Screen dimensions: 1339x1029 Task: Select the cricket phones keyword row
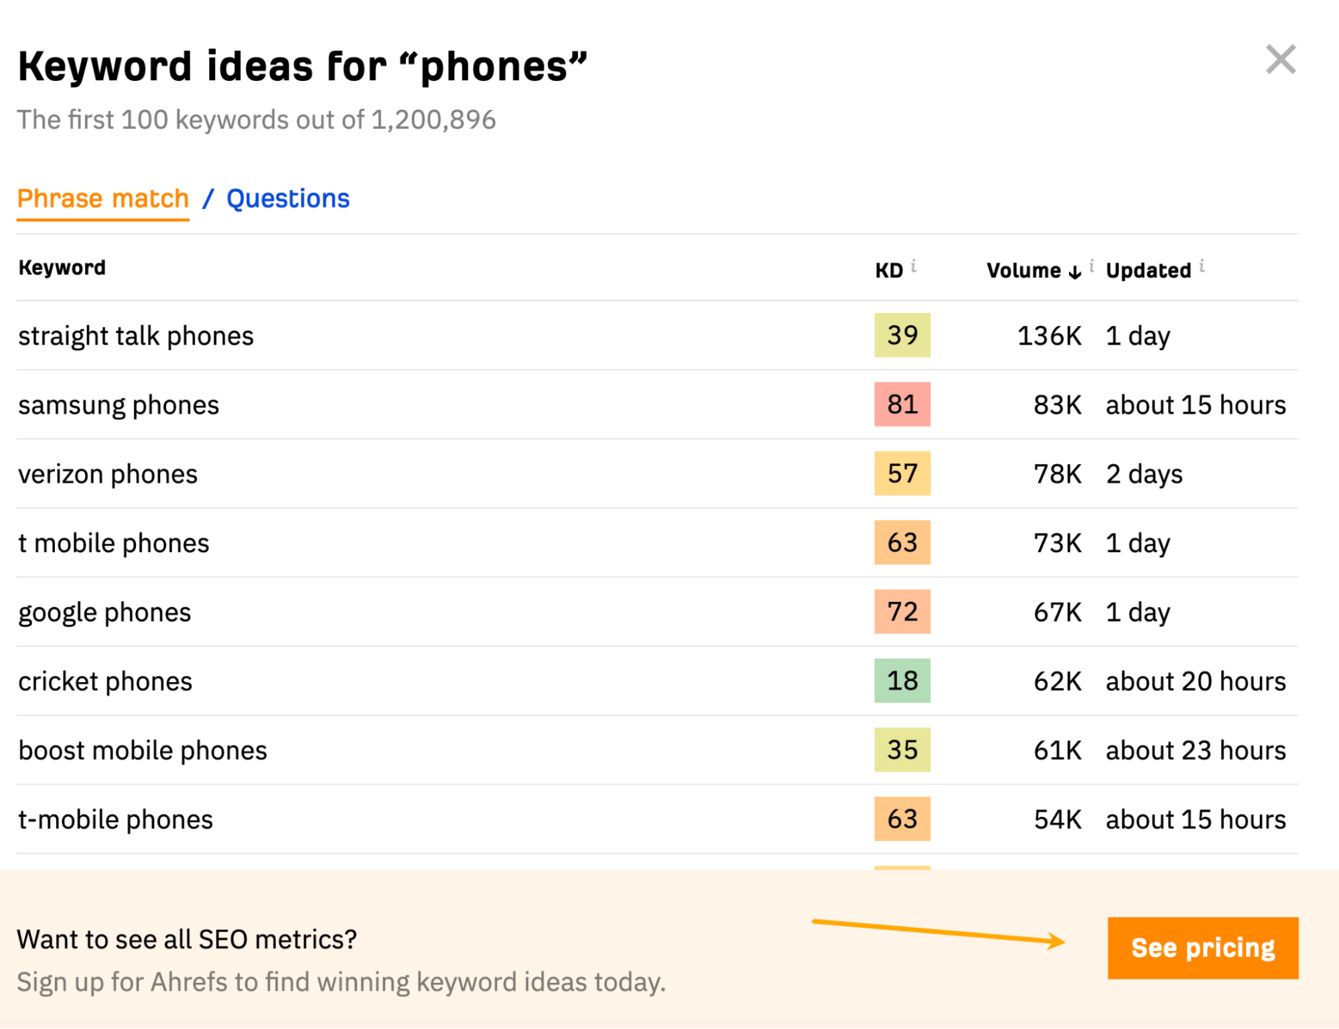104,681
